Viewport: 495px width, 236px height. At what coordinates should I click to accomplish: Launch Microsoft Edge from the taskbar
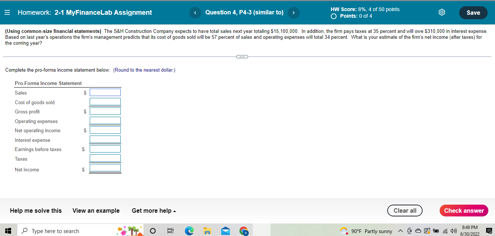tap(189, 230)
